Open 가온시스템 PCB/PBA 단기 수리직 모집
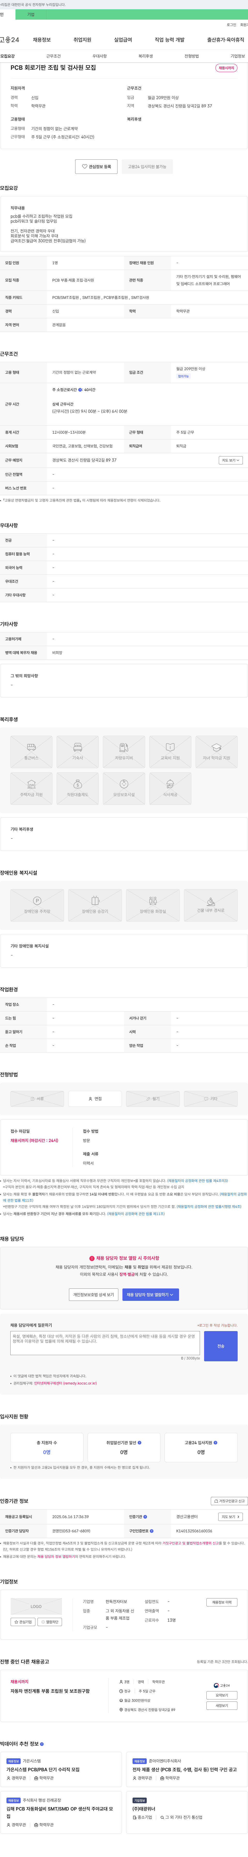This screenshot has height=1857, width=248. point(43,1769)
